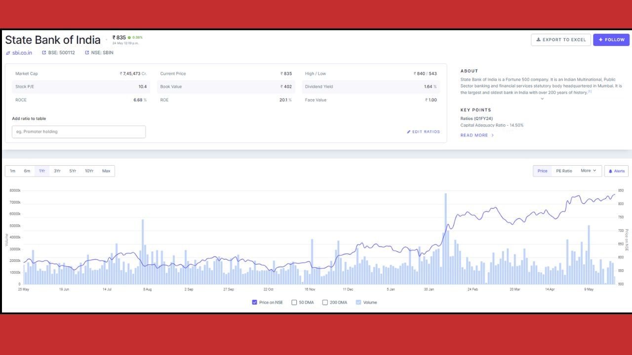Click the plus icon in Follow button

(600, 40)
